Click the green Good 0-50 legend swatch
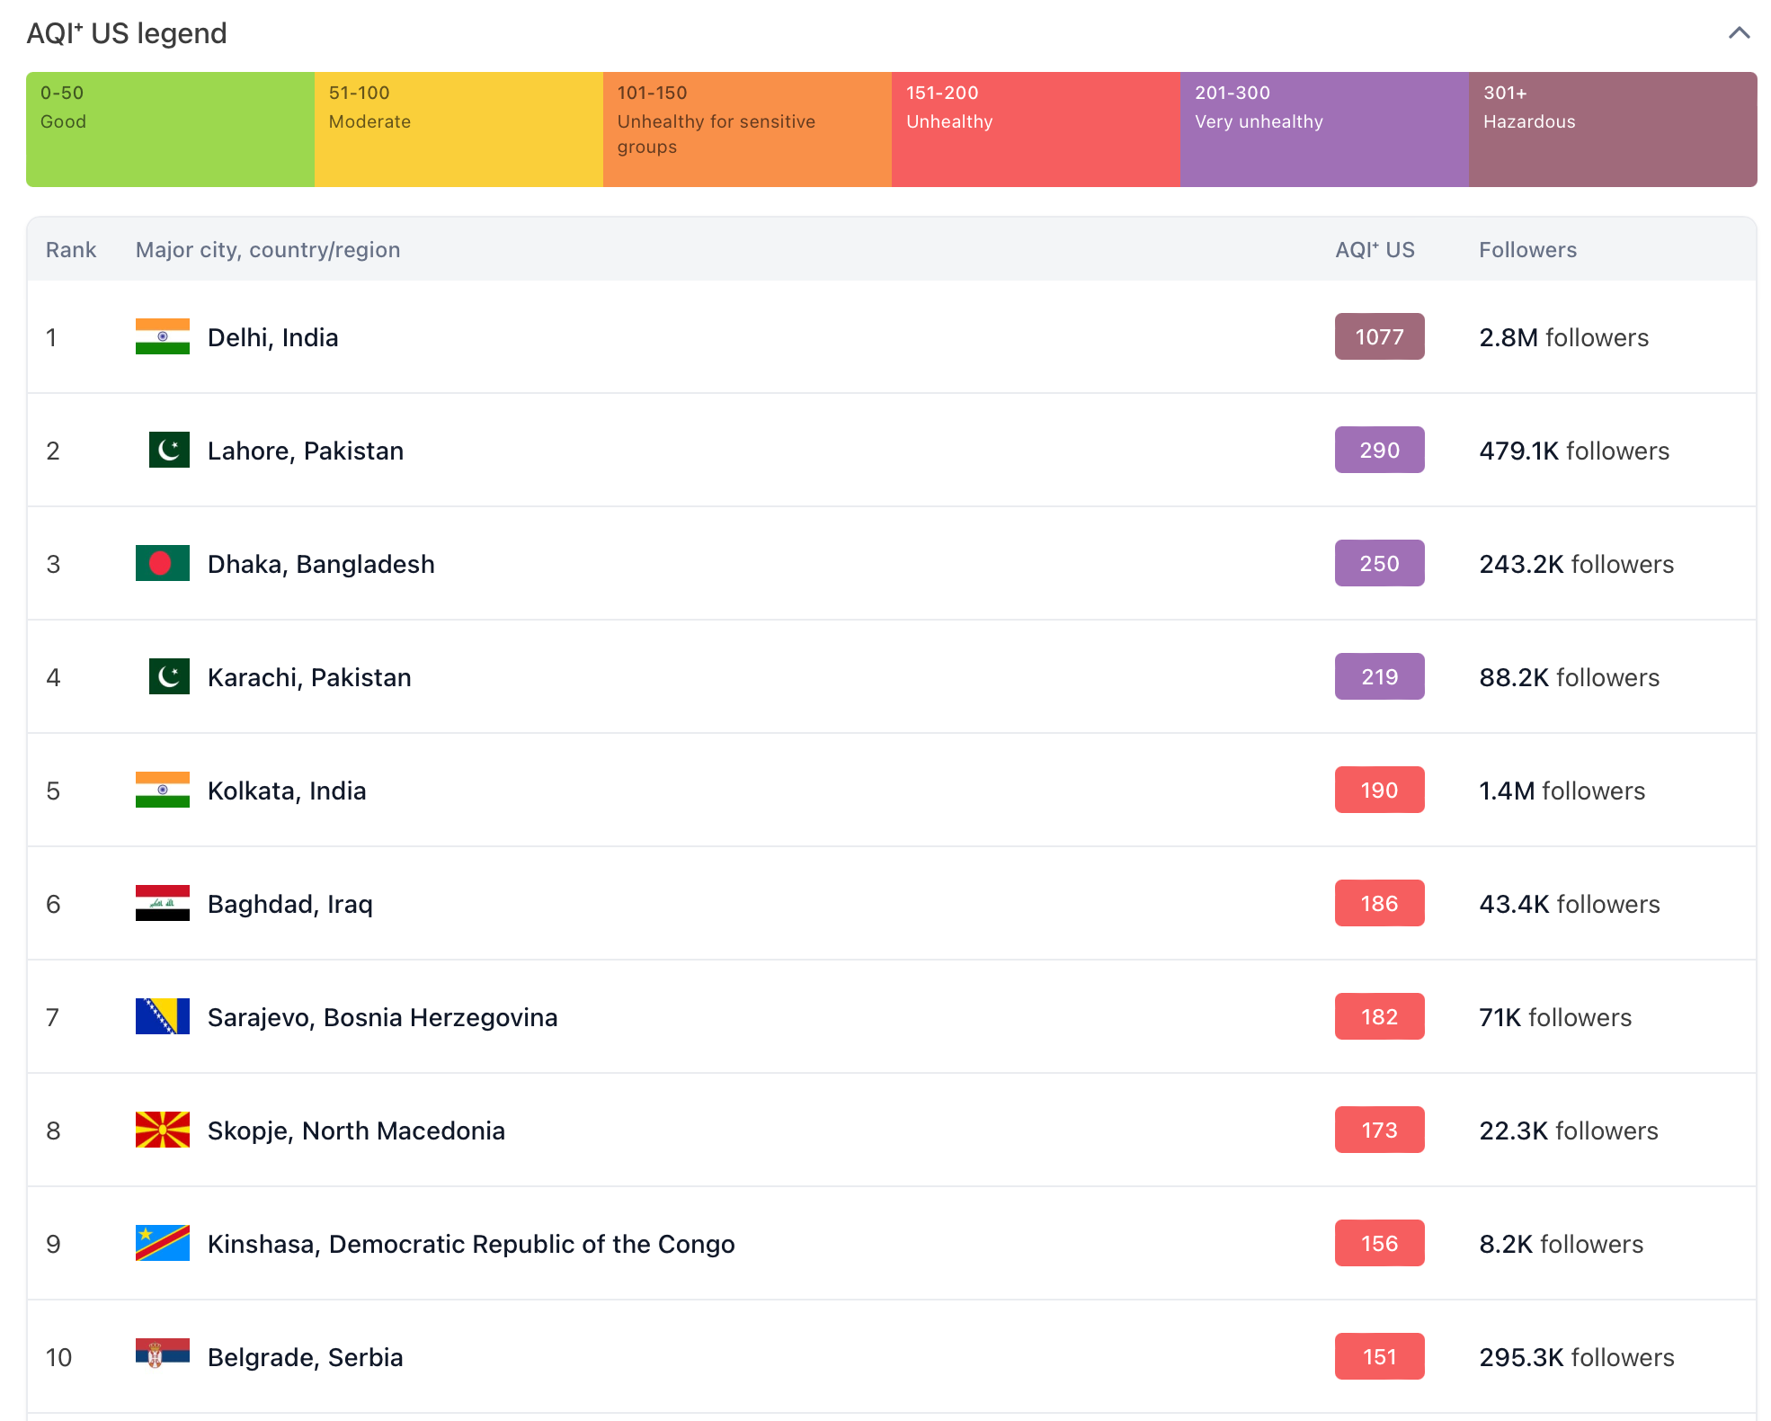The width and height of the screenshot is (1771, 1421). (x=170, y=130)
